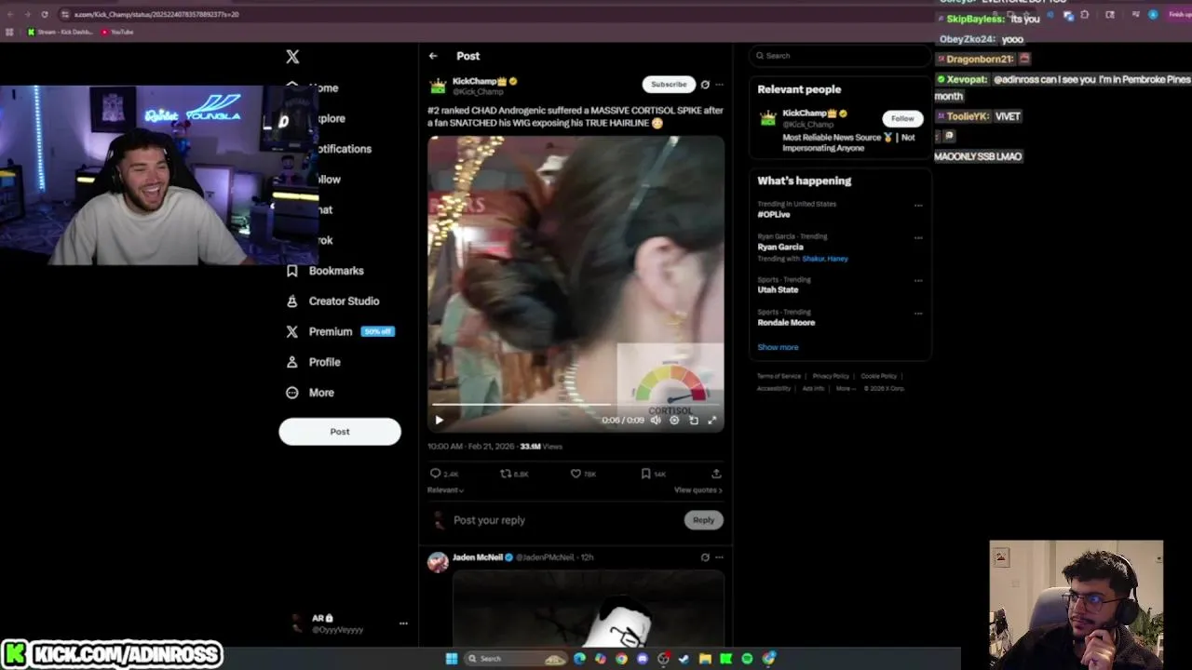The width and height of the screenshot is (1192, 670).
Task: Play the video in the post
Action: pos(440,421)
